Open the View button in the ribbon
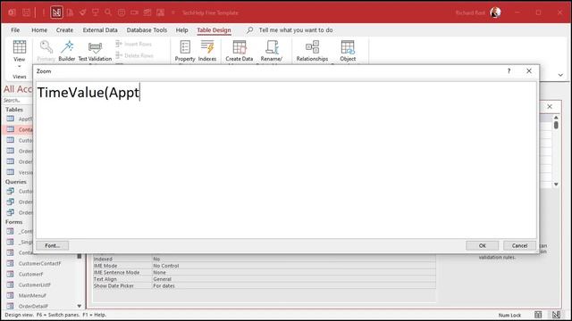 click(x=20, y=51)
